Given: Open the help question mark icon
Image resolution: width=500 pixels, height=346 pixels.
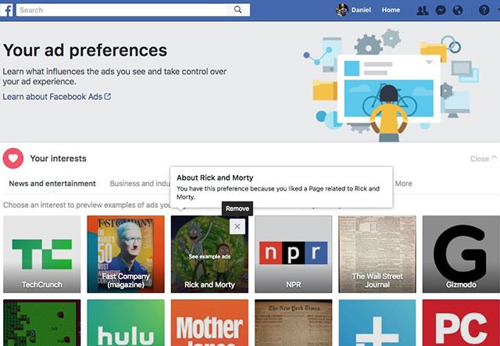Looking at the screenshot, I should (x=484, y=10).
